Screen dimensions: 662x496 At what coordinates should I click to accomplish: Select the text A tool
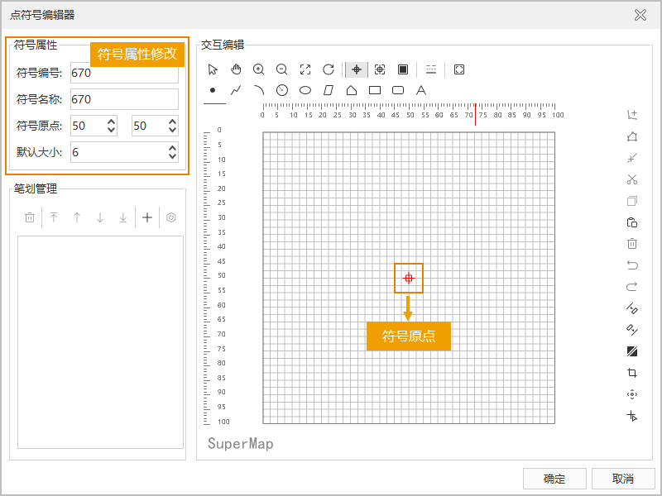coord(421,90)
